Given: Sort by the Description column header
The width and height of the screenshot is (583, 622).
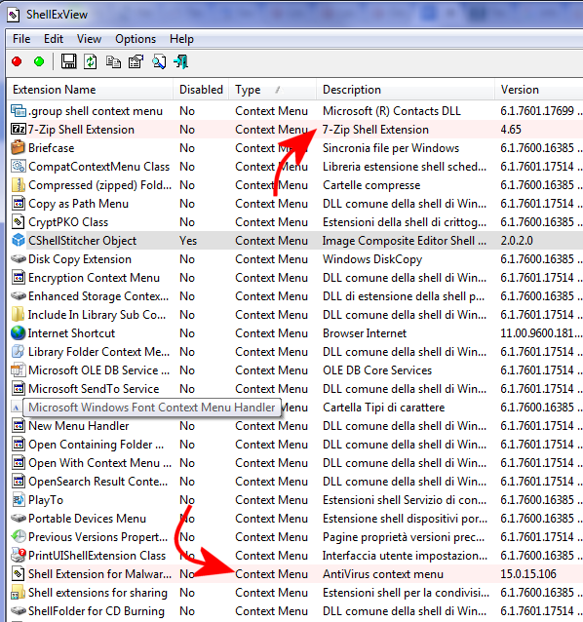Looking at the screenshot, I should [406, 90].
